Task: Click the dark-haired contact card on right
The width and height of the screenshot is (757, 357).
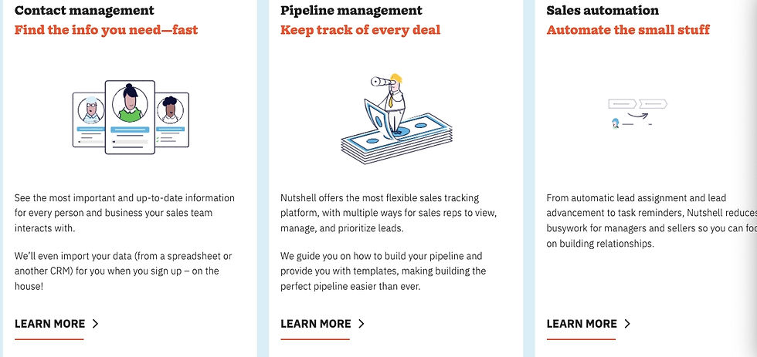Action: coord(171,120)
